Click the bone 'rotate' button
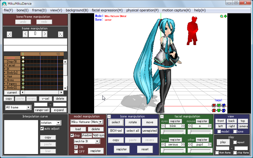 [x=133, y=122]
